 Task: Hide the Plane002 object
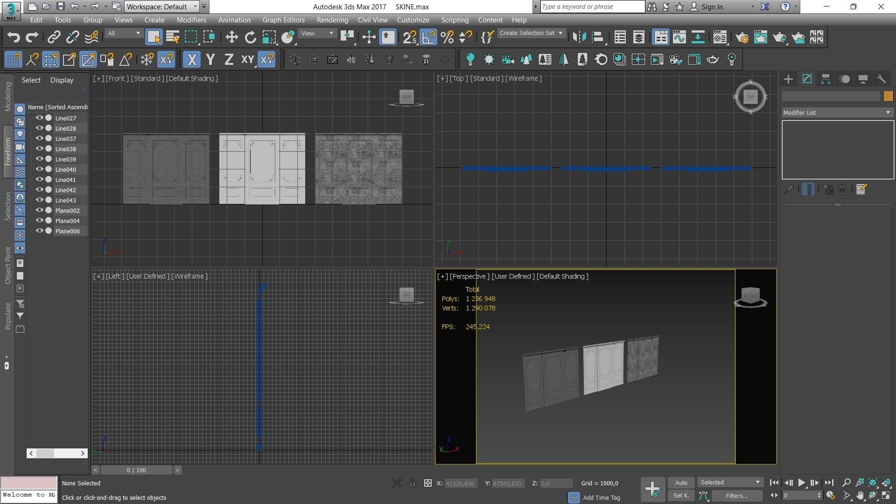pos(40,210)
